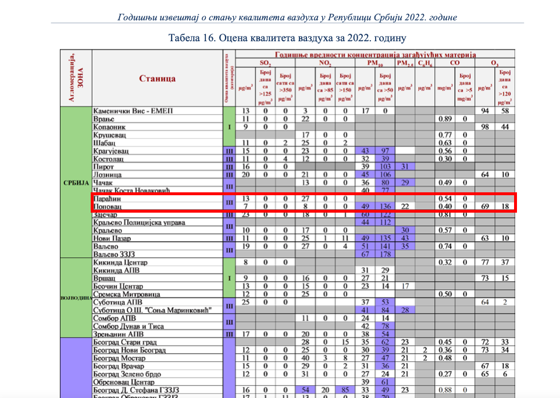Click the value 136 in Поповац row
The width and height of the screenshot is (560, 398).
384,207
